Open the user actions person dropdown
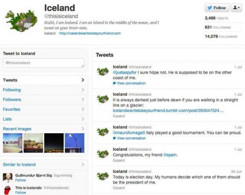The height and width of the screenshot is (195, 245). pyautogui.click(x=236, y=8)
